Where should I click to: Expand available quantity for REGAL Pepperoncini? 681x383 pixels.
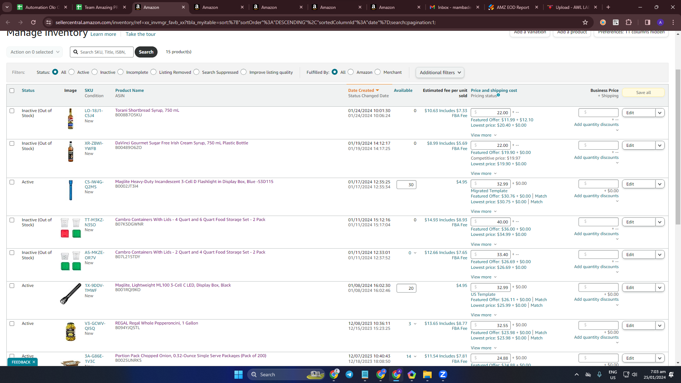(415, 324)
